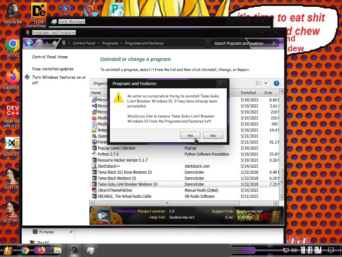Click VB-Audio Software publisher cell
This screenshot has height=257, width=342.
click(x=199, y=196)
